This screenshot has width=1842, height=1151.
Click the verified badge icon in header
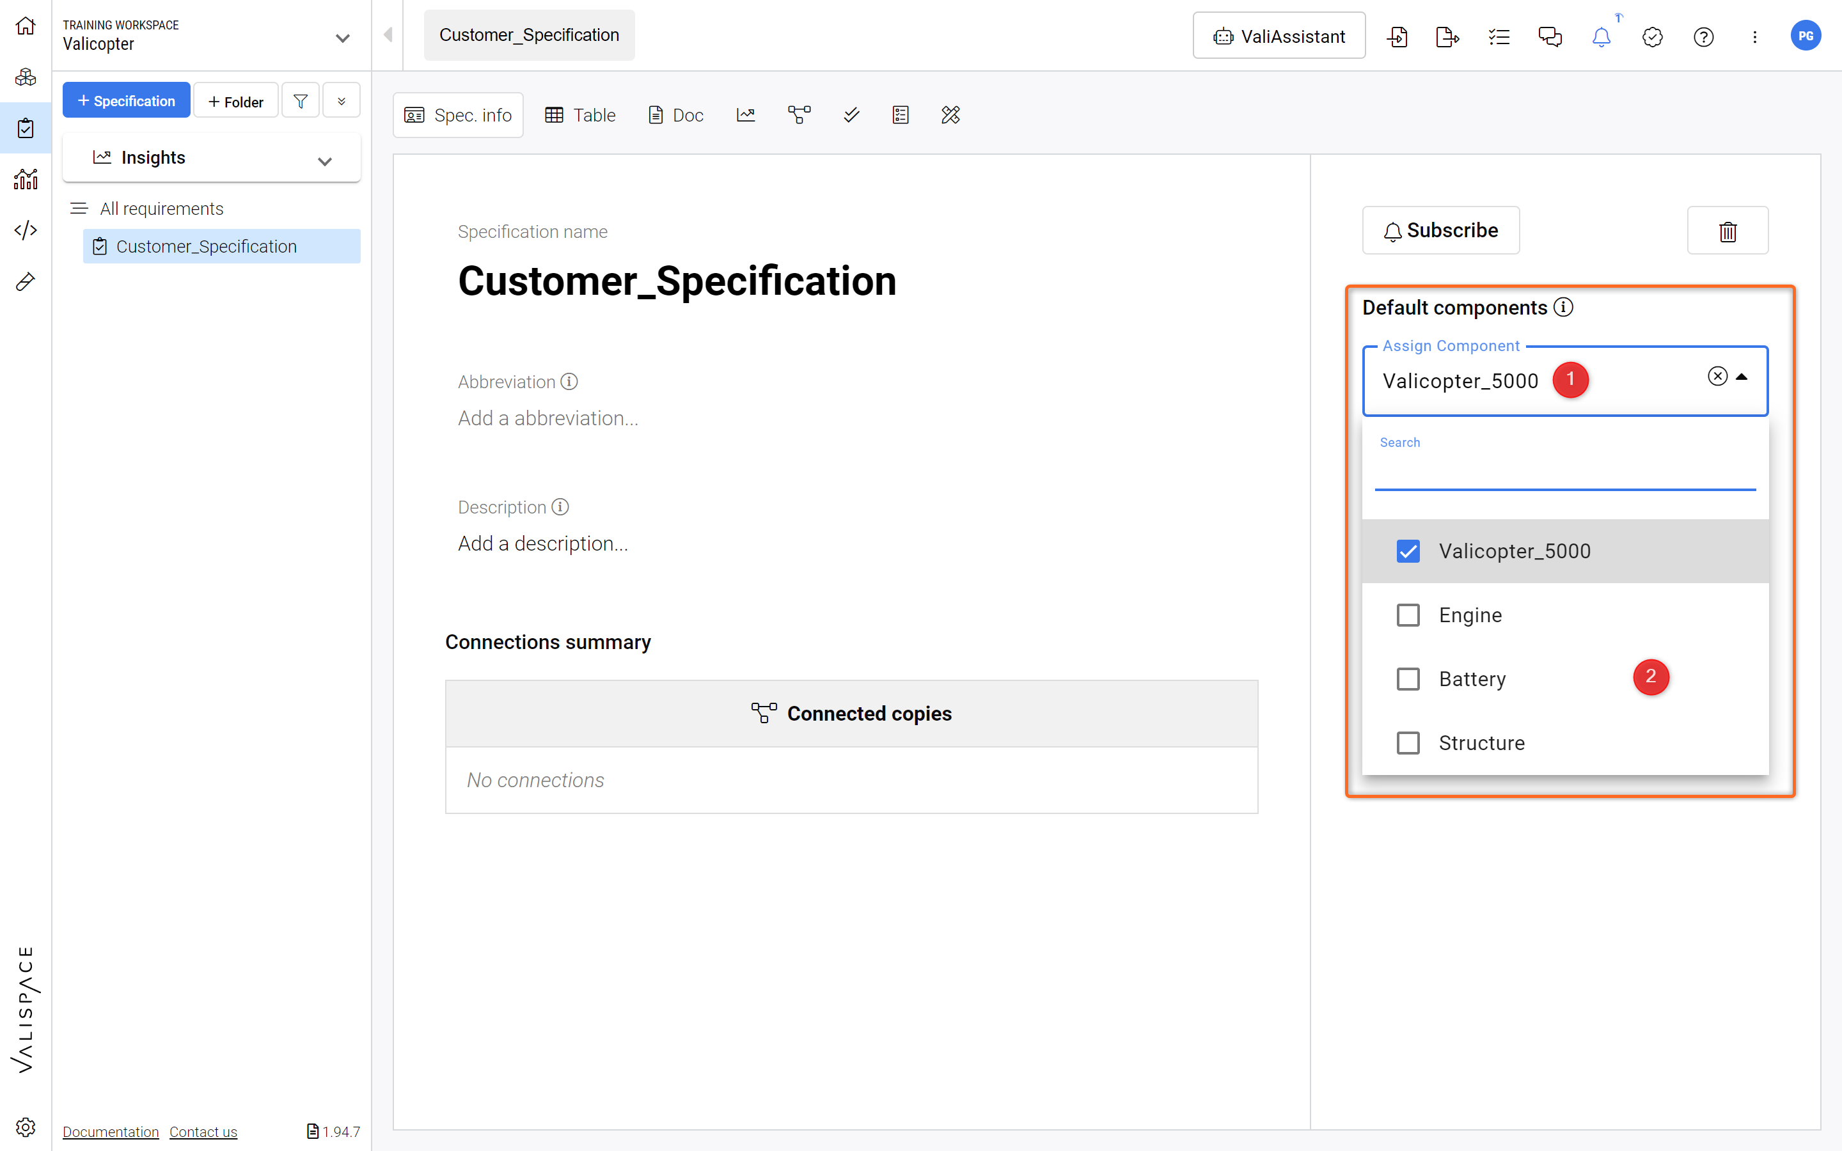[x=1653, y=36]
